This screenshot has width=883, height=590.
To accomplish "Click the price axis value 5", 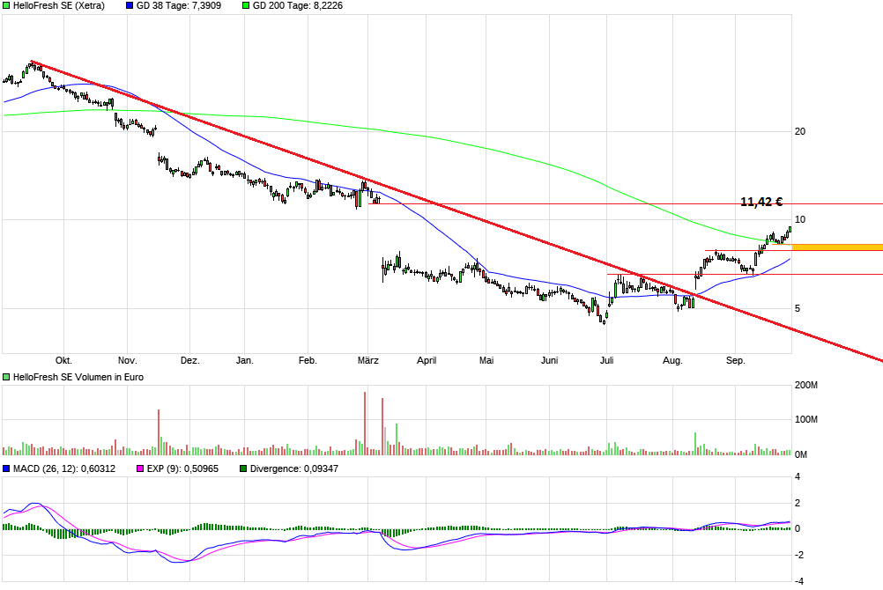I will coord(797,308).
